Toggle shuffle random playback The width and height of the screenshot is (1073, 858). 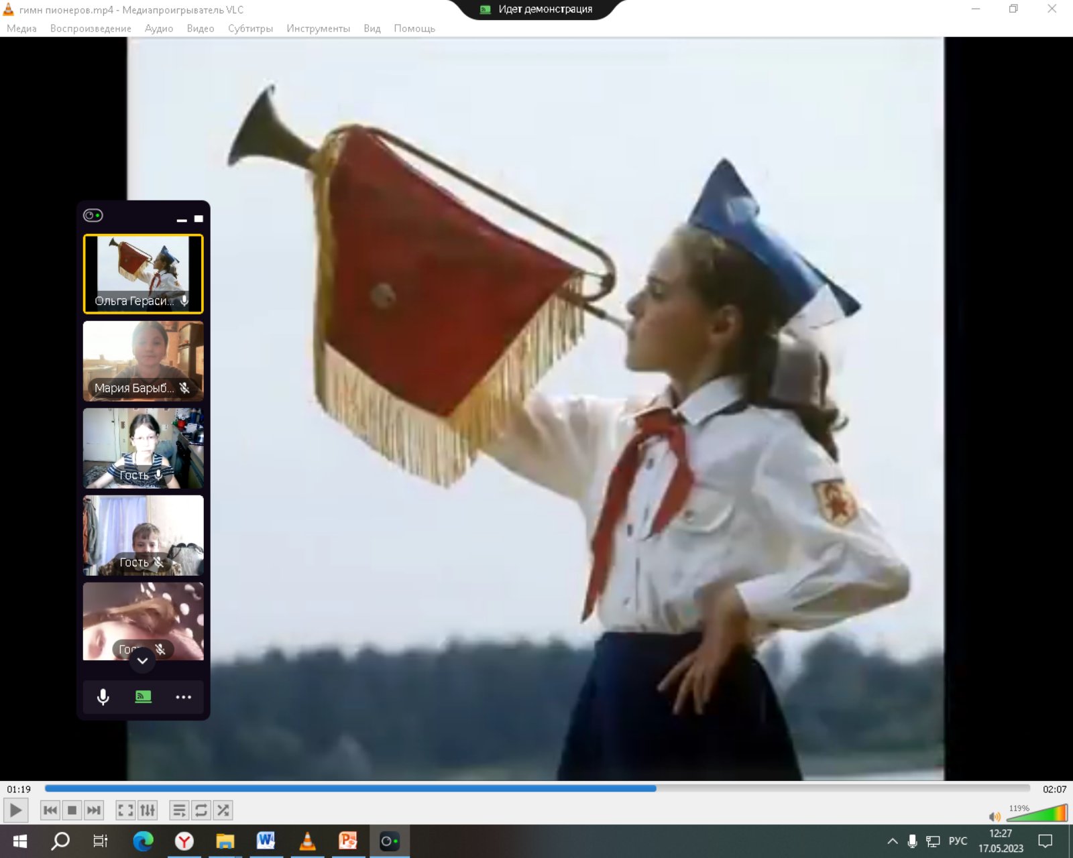pyautogui.click(x=223, y=810)
